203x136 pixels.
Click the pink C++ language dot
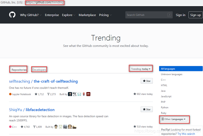tap(10, 127)
